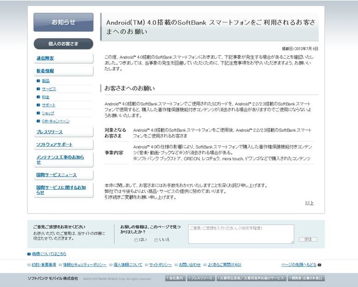This screenshot has width=358, height=287.
Task: Go to プレスリリース in sidebar
Action: coord(49,132)
